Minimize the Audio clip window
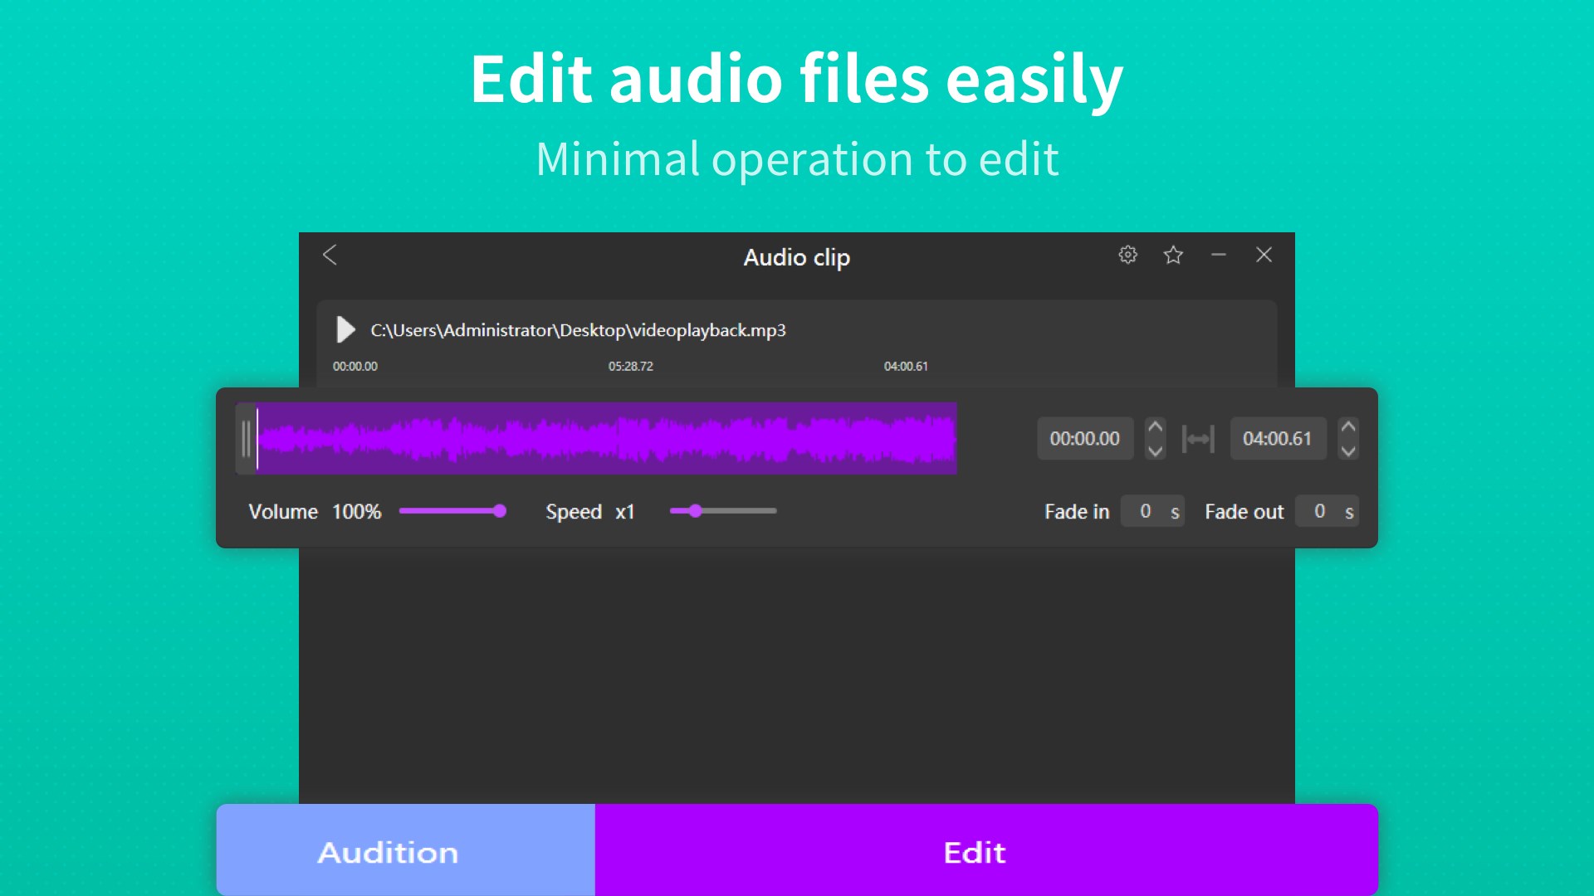1594x896 pixels. click(x=1219, y=255)
